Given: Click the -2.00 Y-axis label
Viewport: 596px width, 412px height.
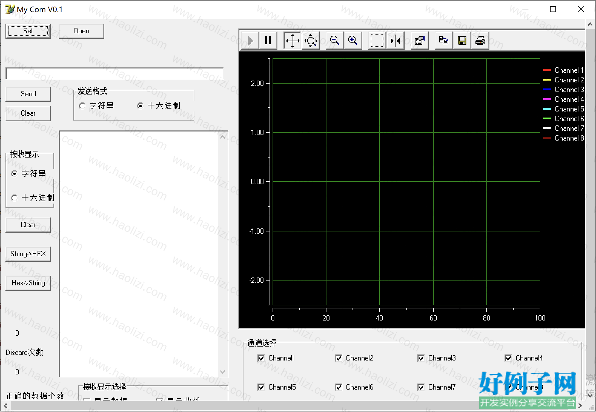Looking at the screenshot, I should 257,281.
